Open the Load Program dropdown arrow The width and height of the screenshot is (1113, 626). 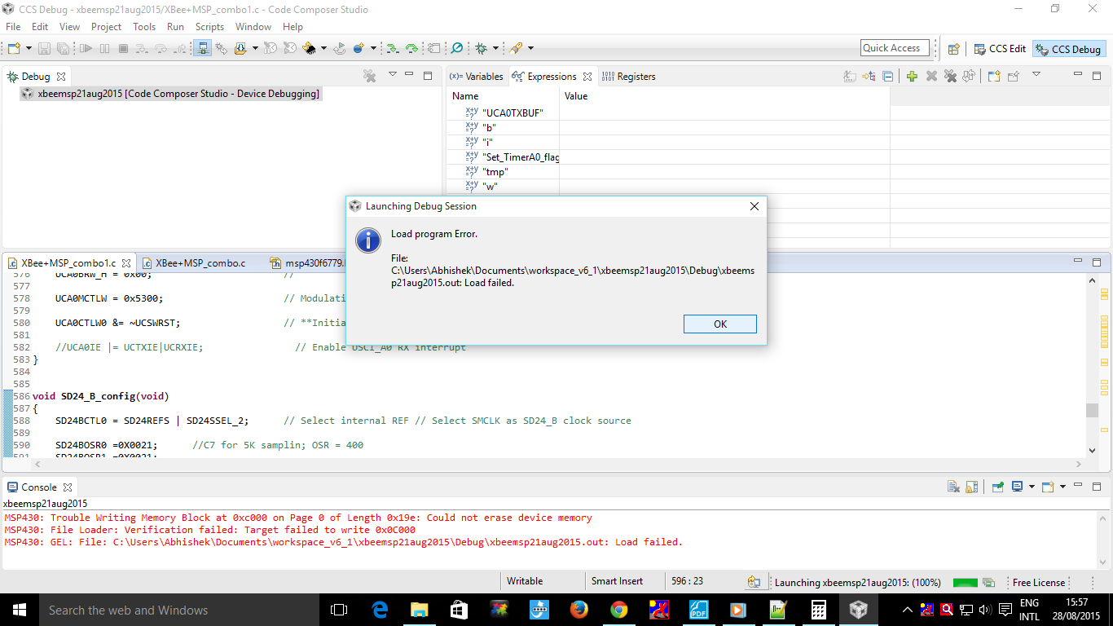(x=255, y=49)
